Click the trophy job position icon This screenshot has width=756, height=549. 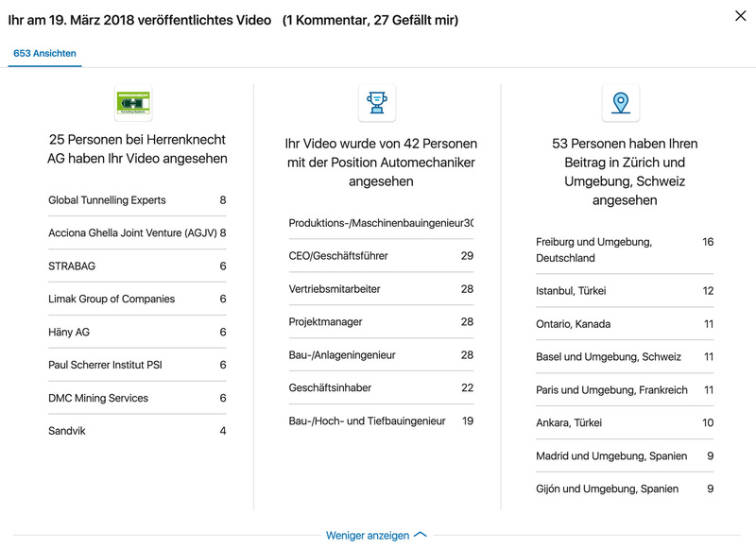(376, 102)
